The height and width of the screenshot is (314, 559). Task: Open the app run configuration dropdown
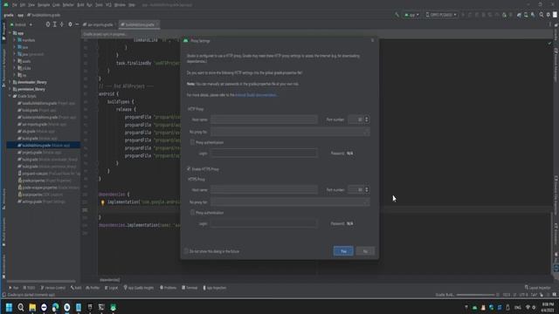411,15
